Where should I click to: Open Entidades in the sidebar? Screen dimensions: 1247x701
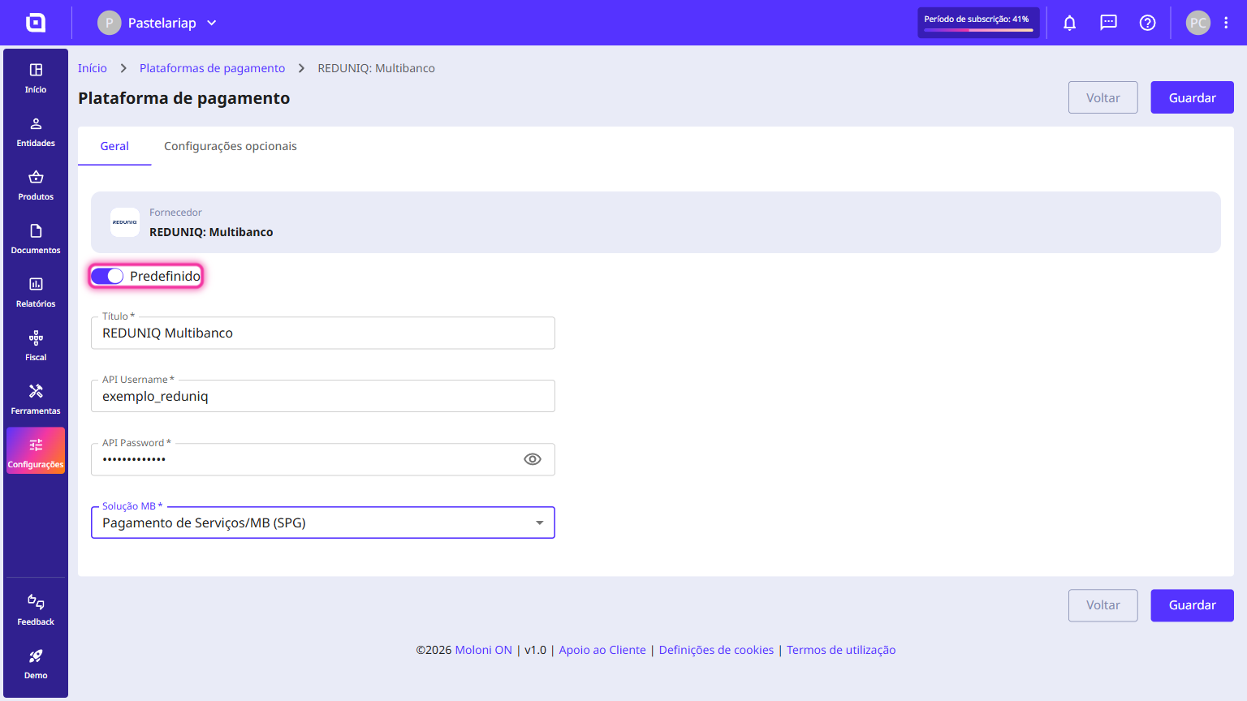point(36,131)
